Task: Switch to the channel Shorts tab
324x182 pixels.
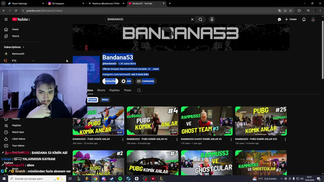Action: pos(101,90)
